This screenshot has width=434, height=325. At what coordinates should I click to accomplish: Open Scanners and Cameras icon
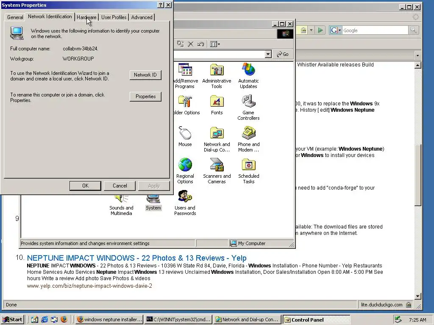pos(217,171)
